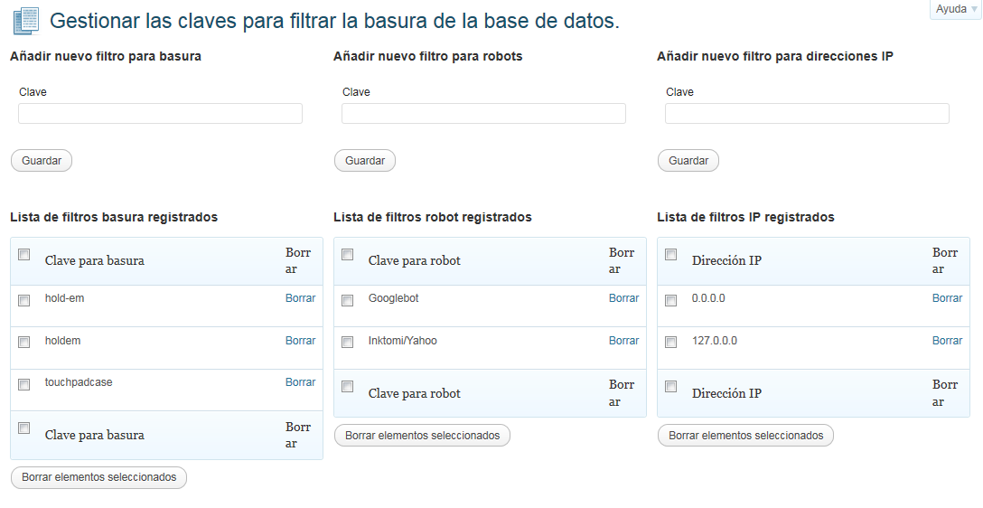Click heading 'Añadir nuevo filtro para robots'
Image resolution: width=983 pixels, height=508 pixels.
(x=428, y=56)
